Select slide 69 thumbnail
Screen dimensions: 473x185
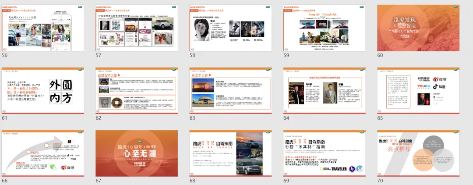pos(324,153)
